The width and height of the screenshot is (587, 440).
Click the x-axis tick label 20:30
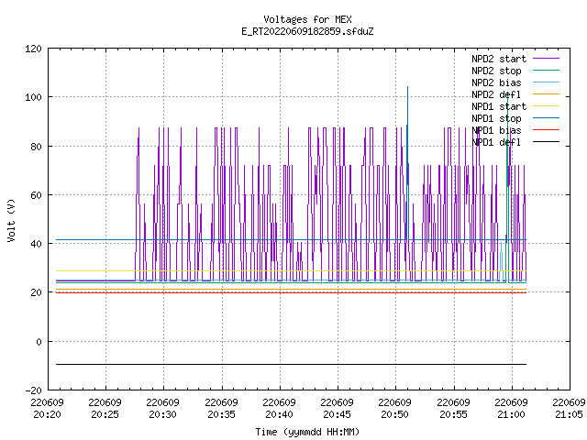tap(163, 414)
